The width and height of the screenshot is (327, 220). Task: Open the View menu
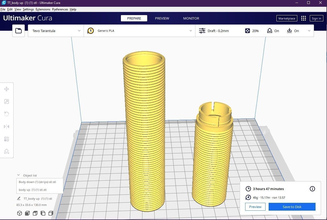[x=18, y=9]
